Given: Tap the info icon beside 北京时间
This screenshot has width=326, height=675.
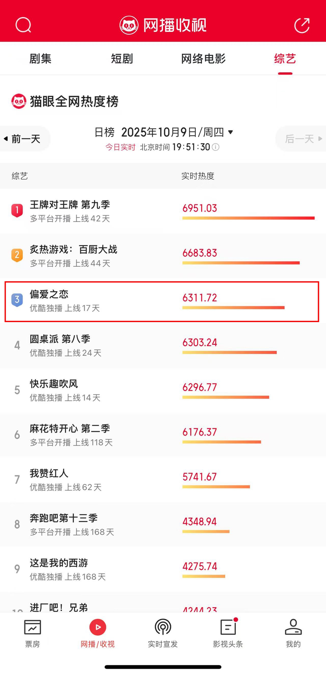Looking at the screenshot, I should tap(216, 147).
